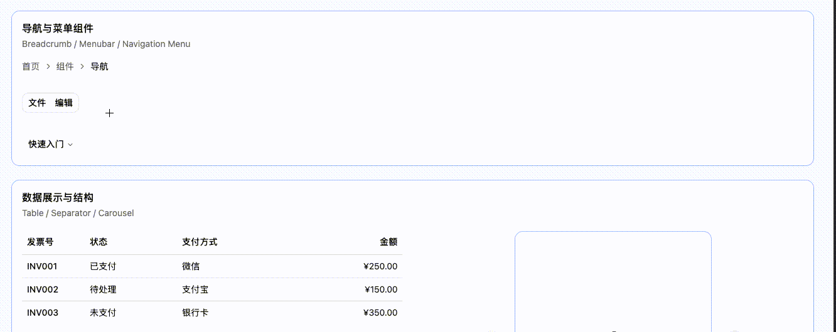Click the 支付方式 column header
836x332 pixels.
pyautogui.click(x=200, y=242)
